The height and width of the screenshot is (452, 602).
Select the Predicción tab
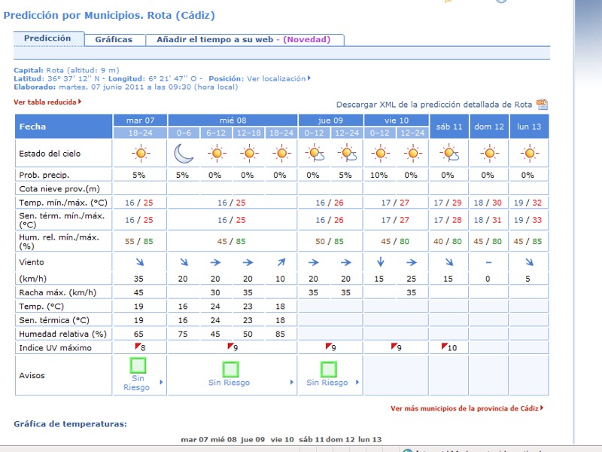47,38
